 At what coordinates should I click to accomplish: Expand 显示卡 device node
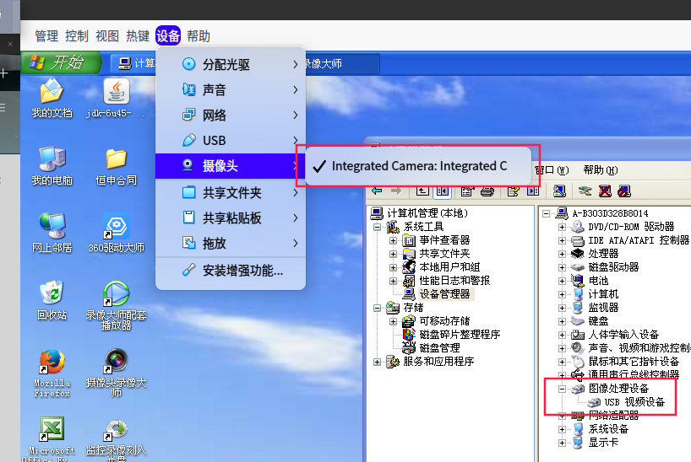click(562, 443)
